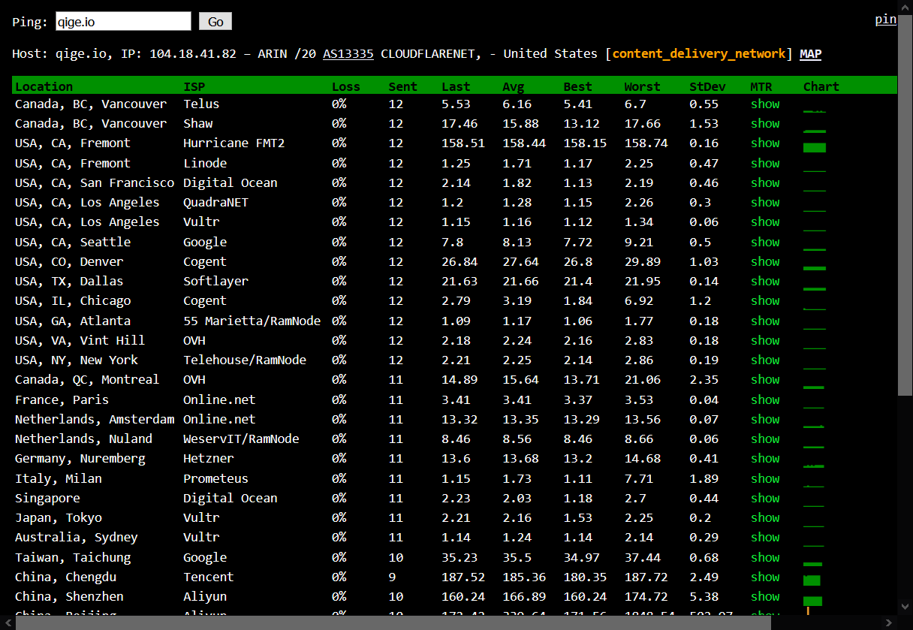Show MTR for Dallas Softlayer row
The image size is (913, 630).
[x=765, y=281]
